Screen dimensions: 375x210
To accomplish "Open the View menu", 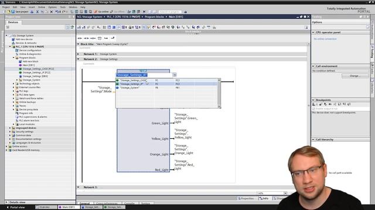I will tap(23, 7).
